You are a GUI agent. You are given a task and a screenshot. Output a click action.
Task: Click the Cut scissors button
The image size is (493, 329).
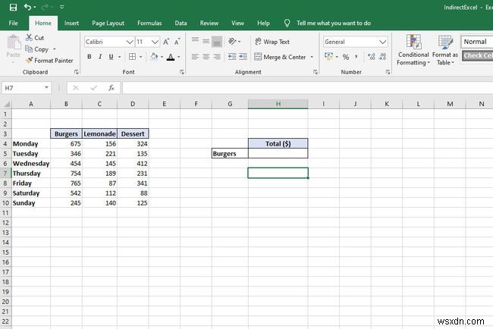tap(35, 38)
